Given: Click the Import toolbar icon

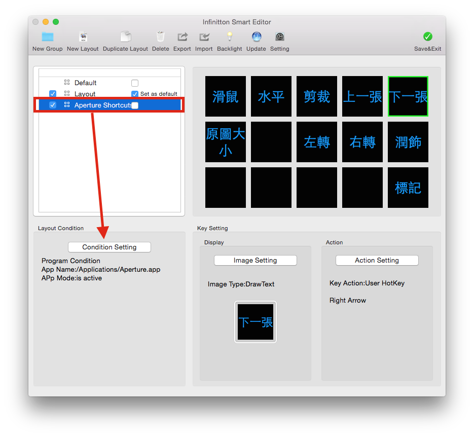Looking at the screenshot, I should click(x=204, y=37).
